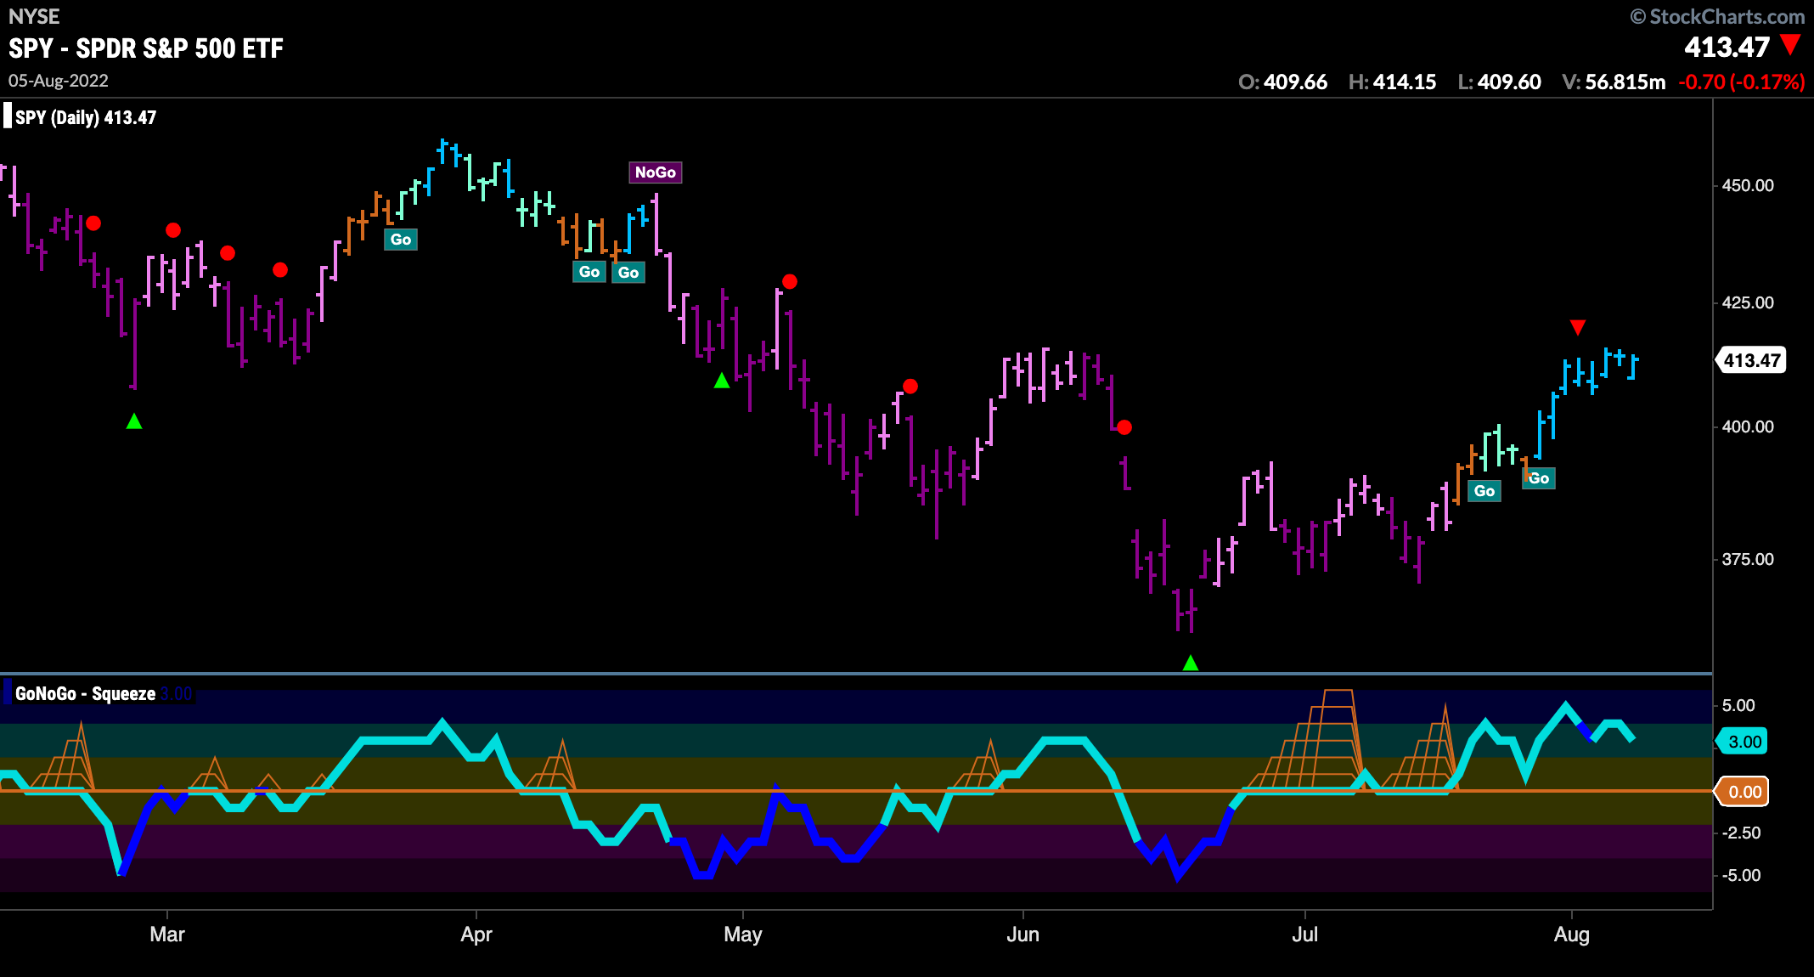Click the 0.00 orange axis tag

click(1743, 792)
